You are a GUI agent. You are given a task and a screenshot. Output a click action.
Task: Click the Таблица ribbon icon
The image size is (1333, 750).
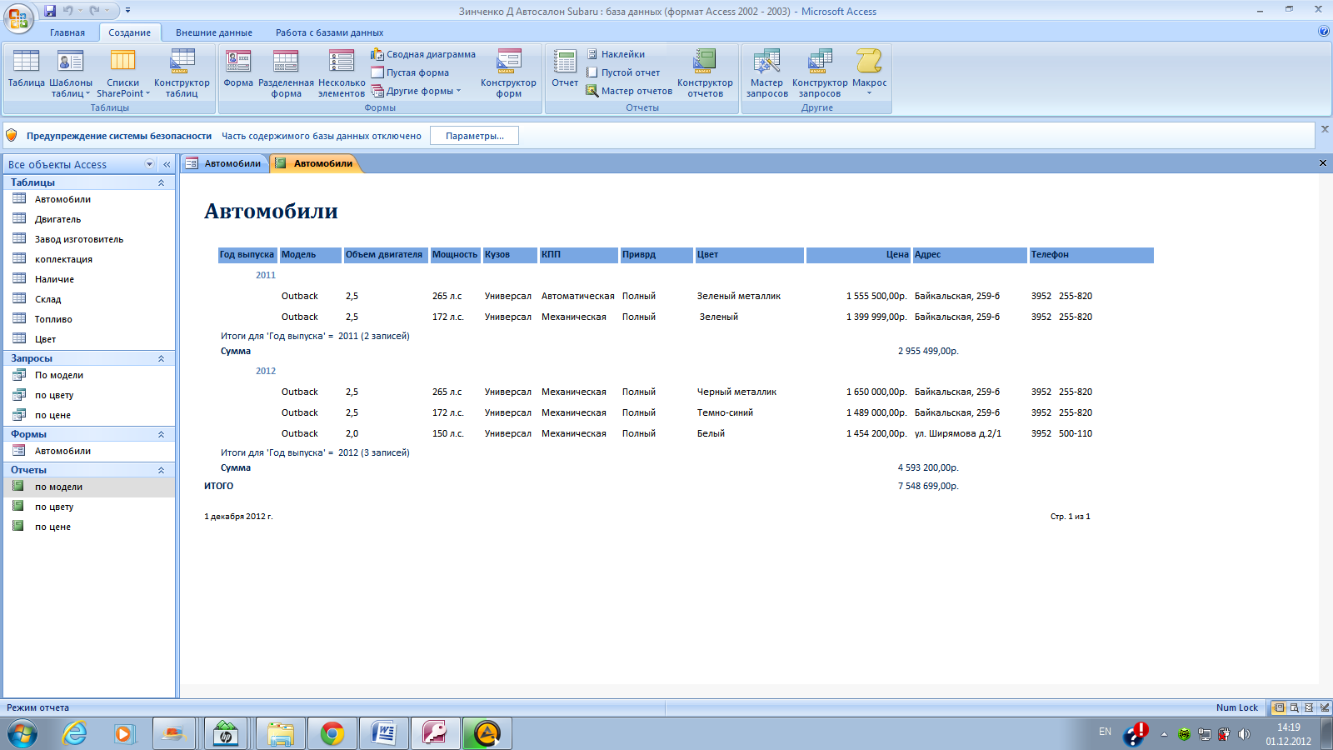[x=26, y=68]
